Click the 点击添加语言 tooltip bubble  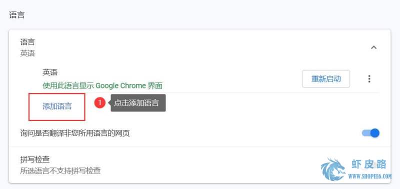(138, 103)
